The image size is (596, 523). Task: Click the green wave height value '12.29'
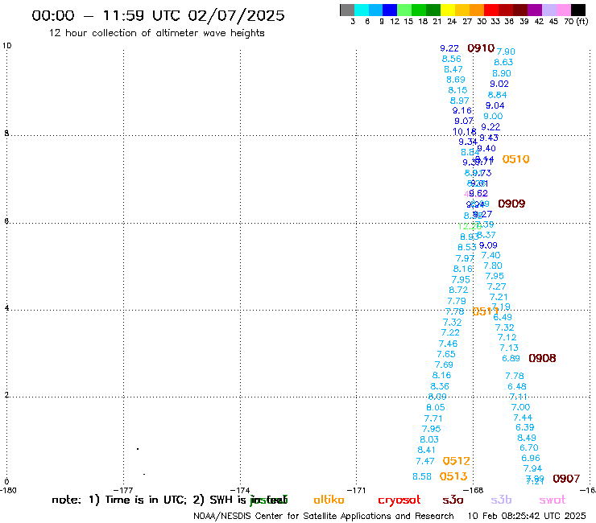(470, 226)
